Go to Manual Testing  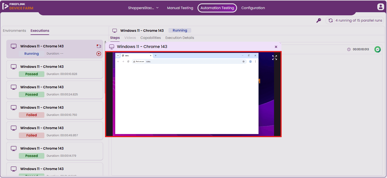[x=180, y=8]
